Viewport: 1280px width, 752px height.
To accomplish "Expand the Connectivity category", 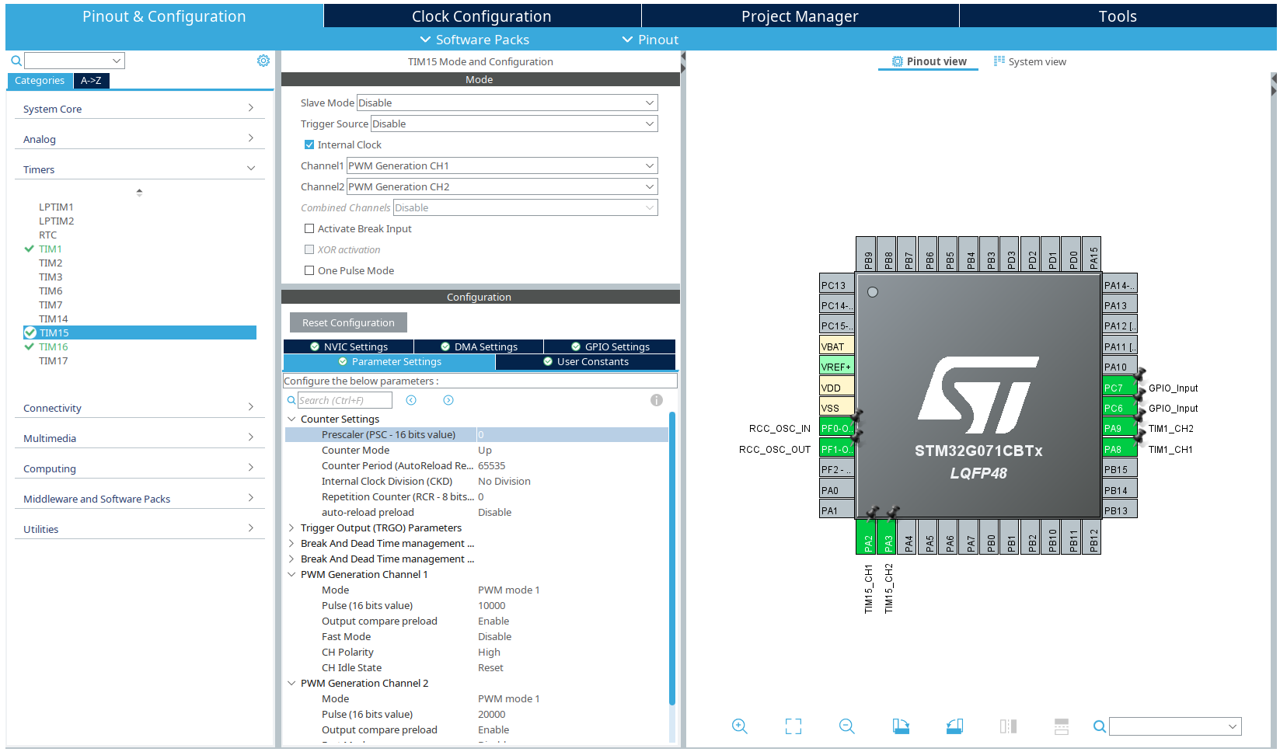I will [140, 408].
